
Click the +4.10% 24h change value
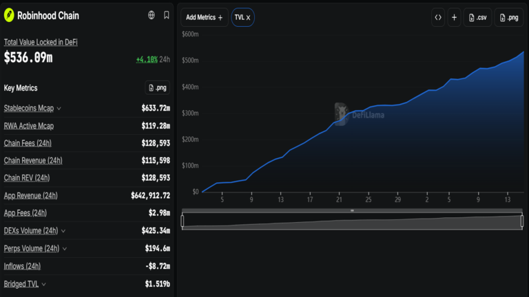(x=147, y=60)
